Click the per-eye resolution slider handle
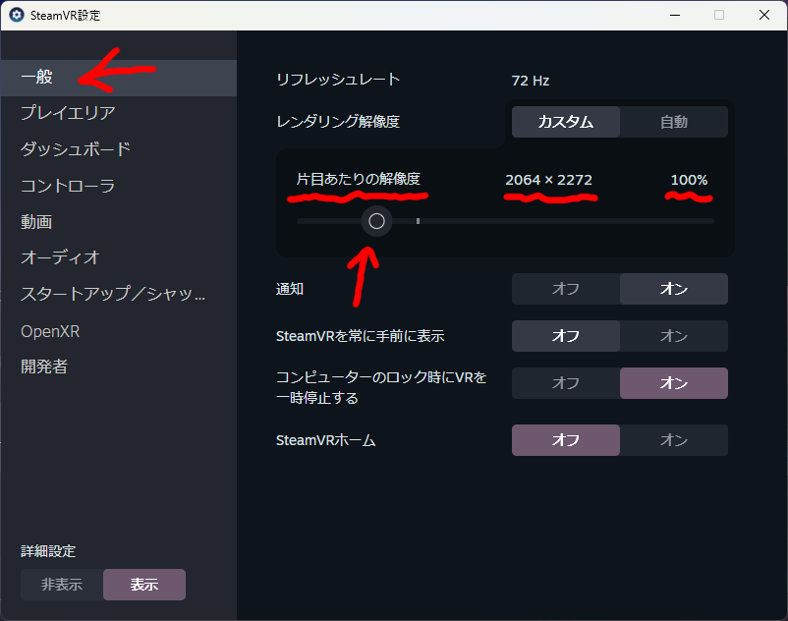The image size is (788, 621). (376, 221)
